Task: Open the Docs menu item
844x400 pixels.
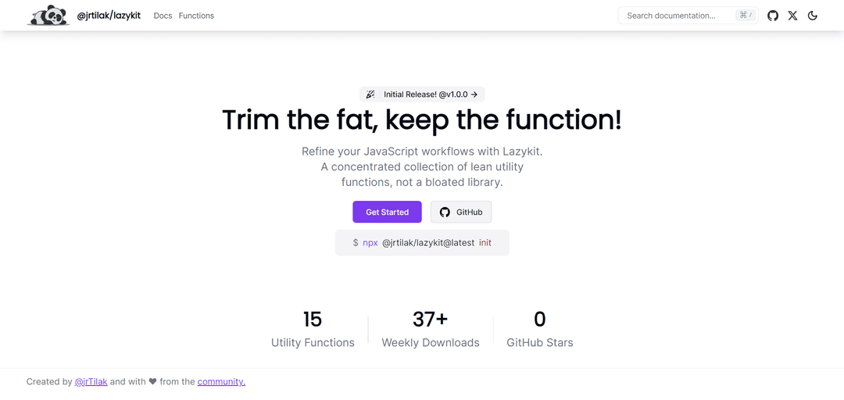Action: pos(163,16)
